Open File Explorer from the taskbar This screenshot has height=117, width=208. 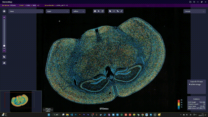pyautogui.click(x=67, y=115)
